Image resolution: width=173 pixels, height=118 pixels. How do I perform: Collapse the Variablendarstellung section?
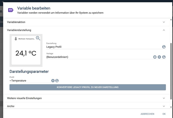pos(86,30)
